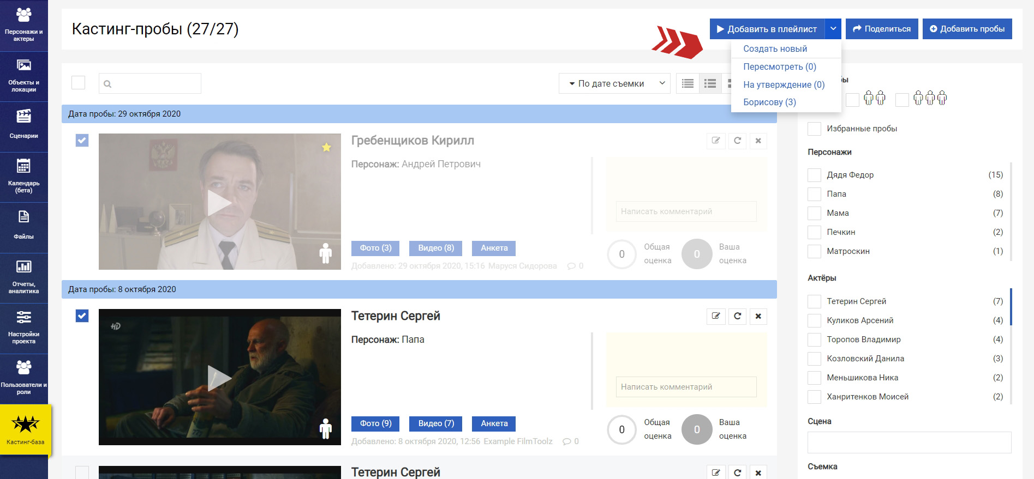Open Настройки проекта in sidebar

(23, 329)
